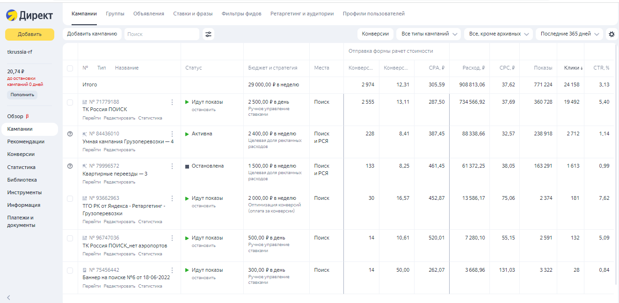619x303 pixels.
Task: Click campaign type icon for № 84436010
Action: coord(85,134)
